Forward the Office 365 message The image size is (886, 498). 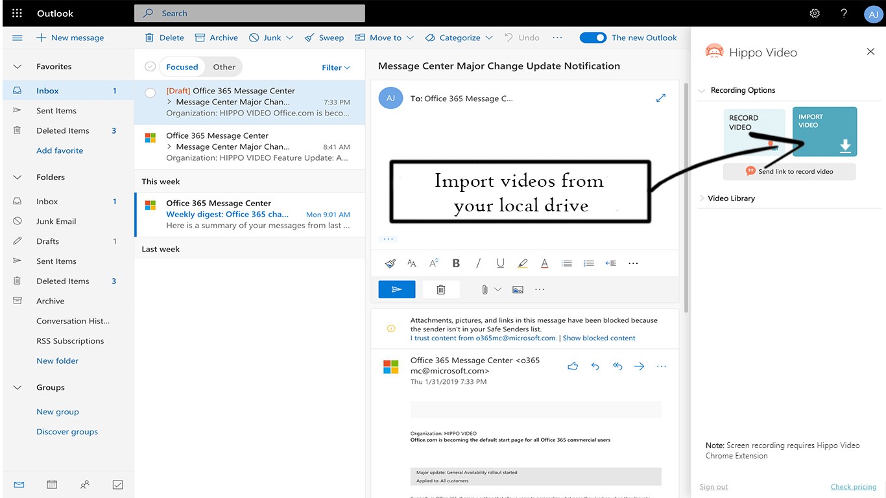(640, 366)
